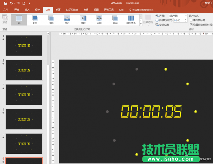This screenshot has width=213, height=164.
Task: Click the 预览 (Preview) transition button
Action: tap(5, 19)
